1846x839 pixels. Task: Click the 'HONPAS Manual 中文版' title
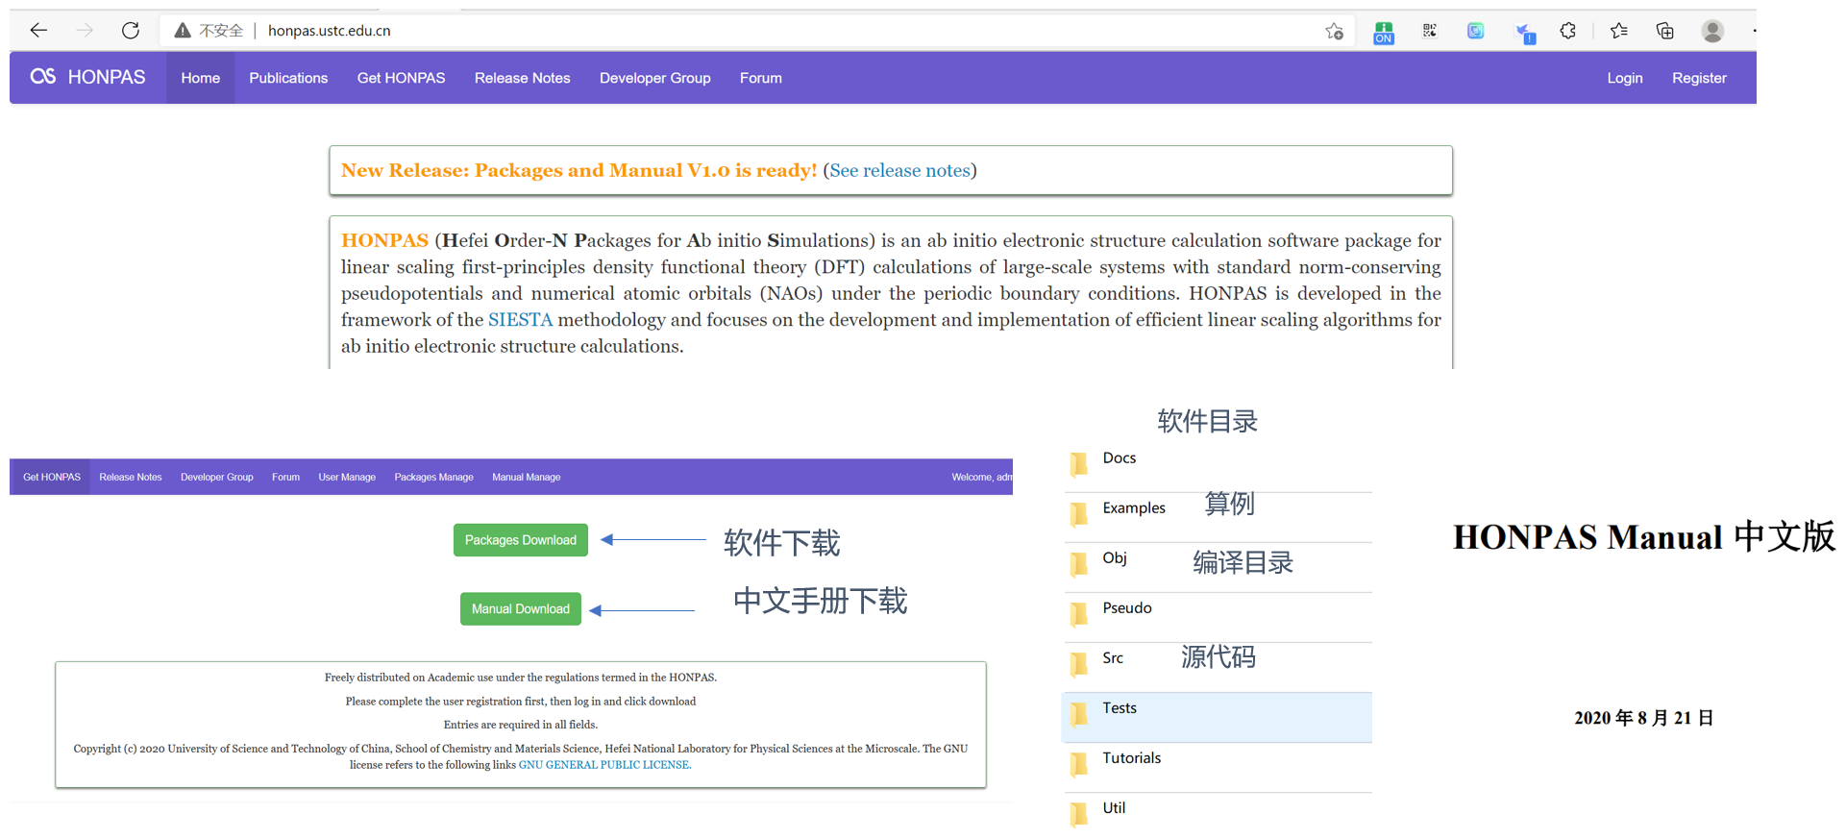click(1644, 536)
